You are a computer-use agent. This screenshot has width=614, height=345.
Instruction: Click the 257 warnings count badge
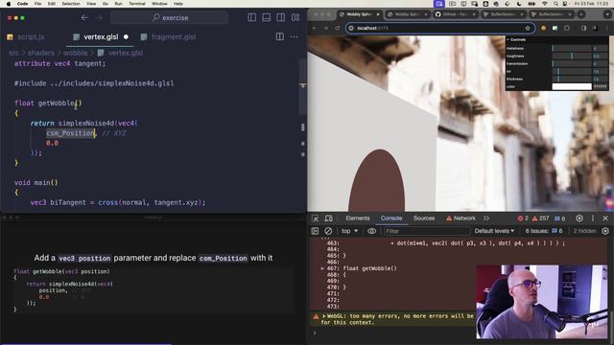[540, 218]
